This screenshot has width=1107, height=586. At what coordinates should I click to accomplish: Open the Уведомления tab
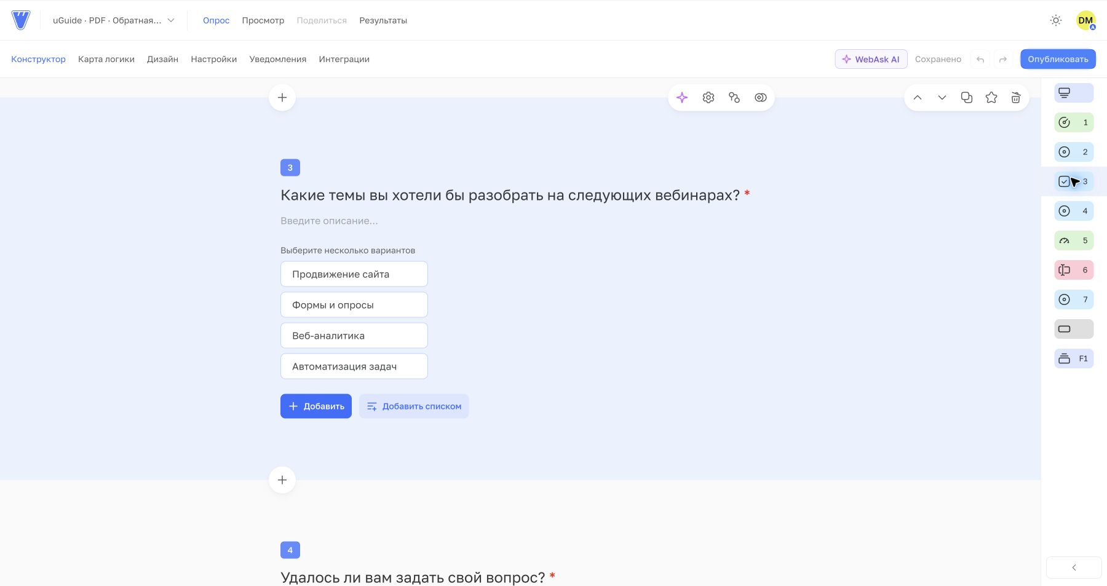[x=278, y=59]
